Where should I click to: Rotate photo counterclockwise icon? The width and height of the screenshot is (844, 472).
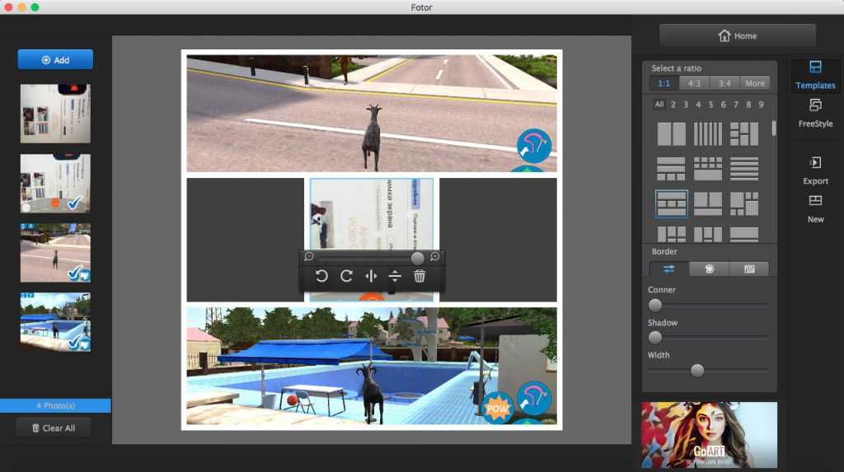[x=321, y=276]
